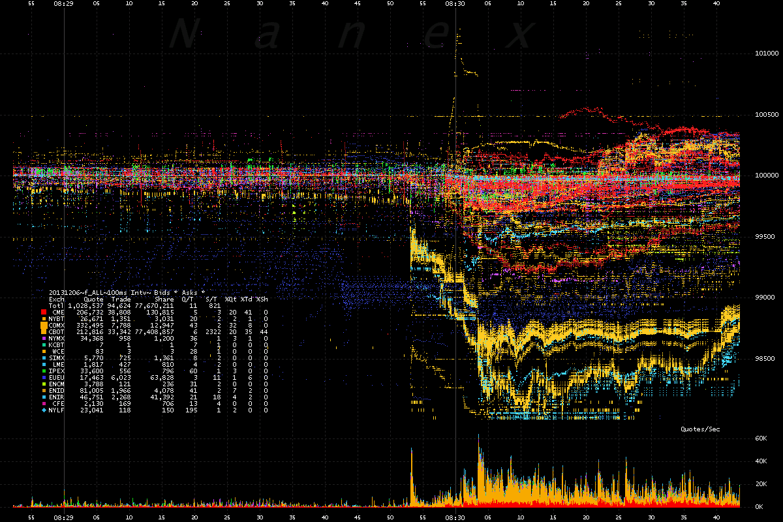Click the total quote count 1,028,537

85,306
